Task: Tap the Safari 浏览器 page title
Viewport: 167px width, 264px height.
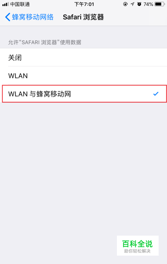Action: coord(83,17)
